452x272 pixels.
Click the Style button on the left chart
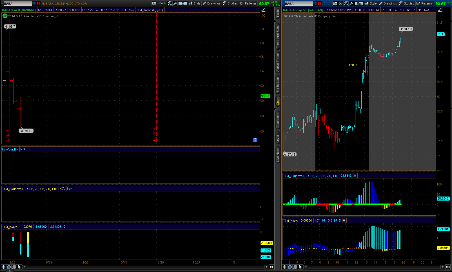195,3
